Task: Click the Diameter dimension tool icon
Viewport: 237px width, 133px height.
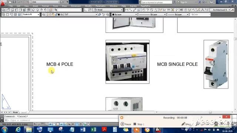Action: pos(151,10)
